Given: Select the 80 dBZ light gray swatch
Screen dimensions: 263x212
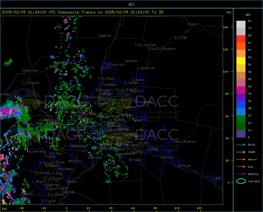Looking at the screenshot, I should pos(241,24).
